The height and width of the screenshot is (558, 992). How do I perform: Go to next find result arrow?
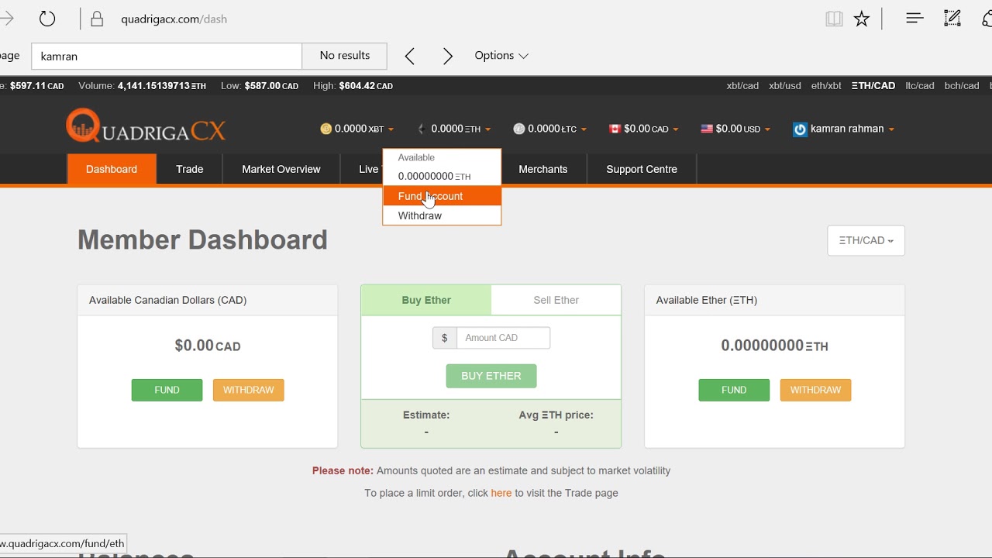[x=448, y=56]
